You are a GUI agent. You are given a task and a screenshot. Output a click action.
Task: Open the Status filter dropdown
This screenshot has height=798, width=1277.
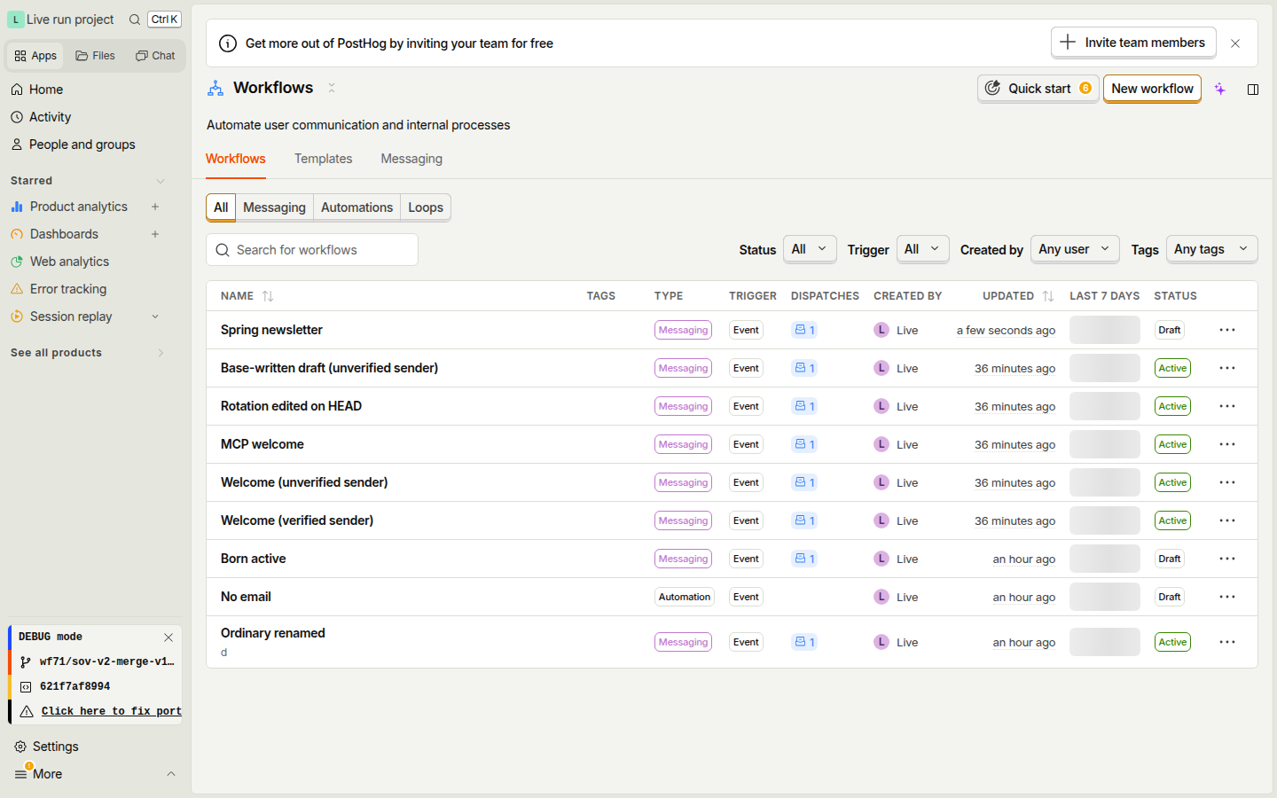[810, 249]
